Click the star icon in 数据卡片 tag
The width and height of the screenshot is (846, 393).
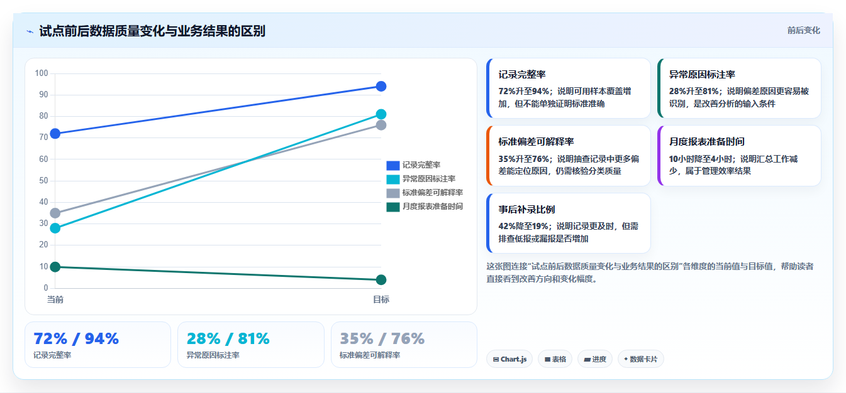point(626,360)
